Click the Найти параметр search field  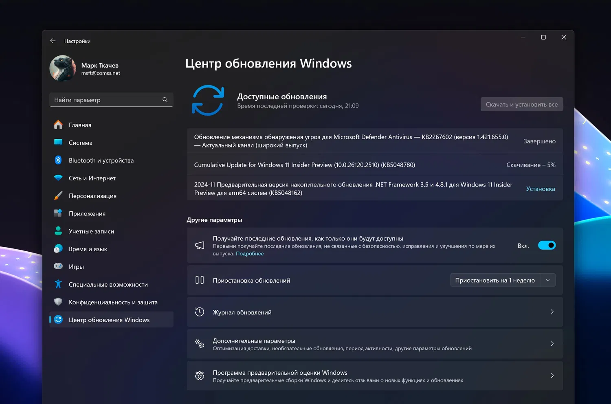(x=106, y=100)
